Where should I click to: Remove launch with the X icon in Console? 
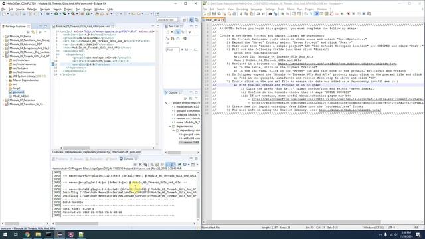140,164
